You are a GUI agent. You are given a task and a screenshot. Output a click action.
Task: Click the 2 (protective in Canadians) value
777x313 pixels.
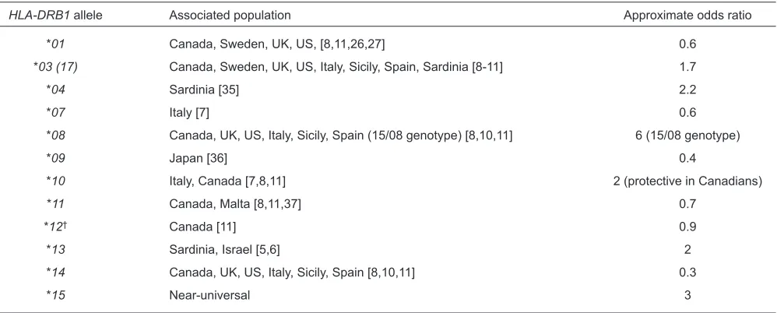coord(687,181)
